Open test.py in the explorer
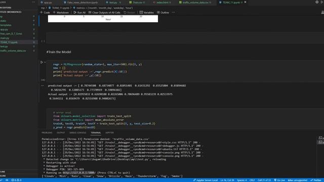This screenshot has height=182, width=324. [x=4, y=47]
